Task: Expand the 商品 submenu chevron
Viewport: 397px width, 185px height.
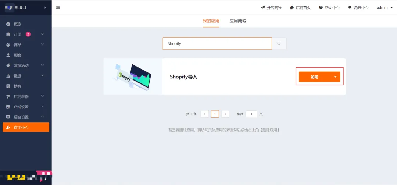Action: [42, 45]
